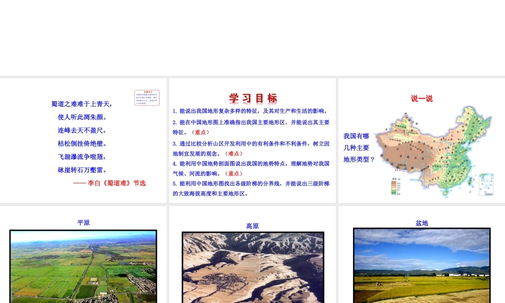Image resolution: width=505 pixels, height=303 pixels.
Task: Click the 盆地 slide label
Action: pyautogui.click(x=422, y=223)
